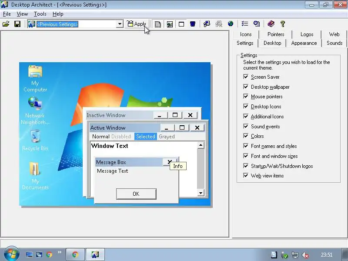Image resolution: width=348 pixels, height=261 pixels.
Task: Disable Additional Icons checkbox
Action: (246, 116)
